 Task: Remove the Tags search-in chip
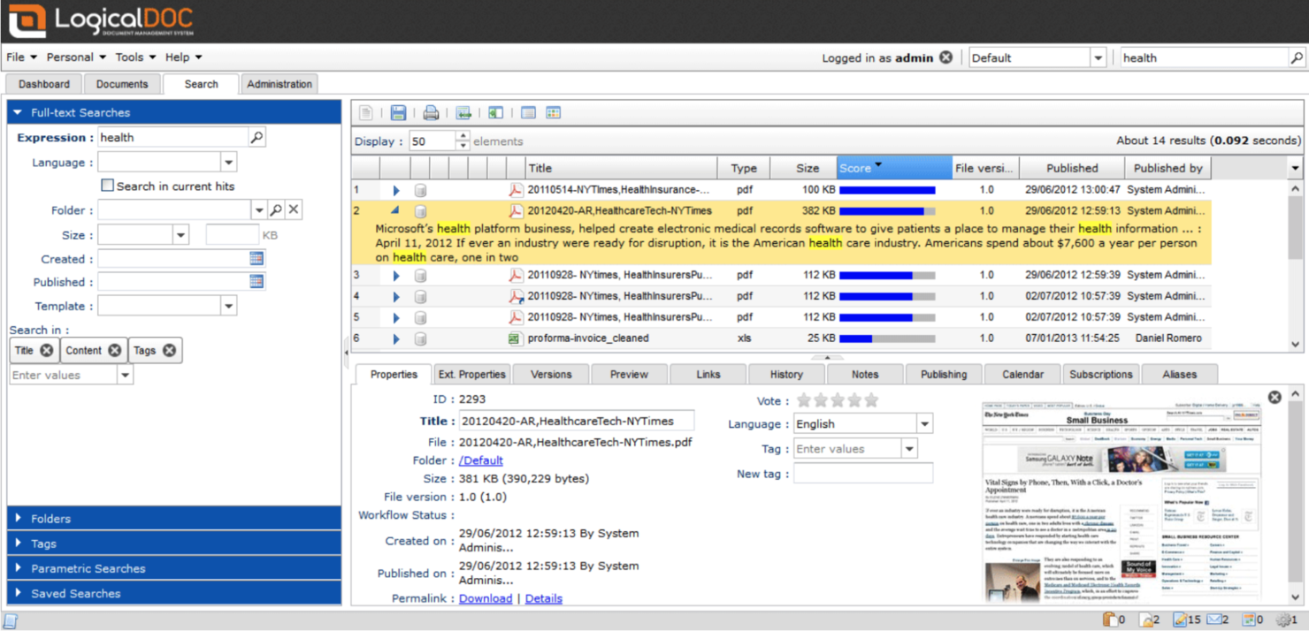[169, 351]
